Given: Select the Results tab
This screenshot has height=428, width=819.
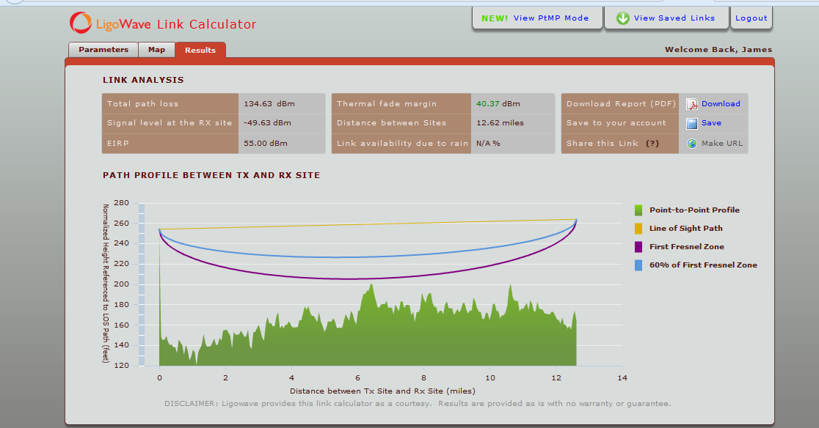Looking at the screenshot, I should click(200, 50).
